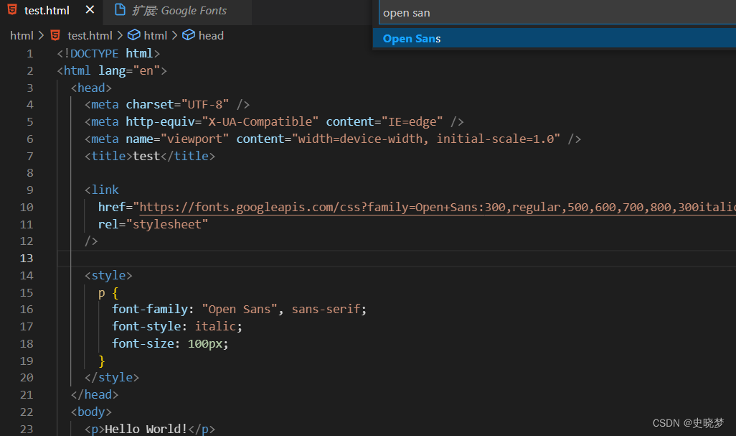Open the head breadcrumb dropdown
Image resolution: width=736 pixels, height=436 pixels.
pos(211,34)
